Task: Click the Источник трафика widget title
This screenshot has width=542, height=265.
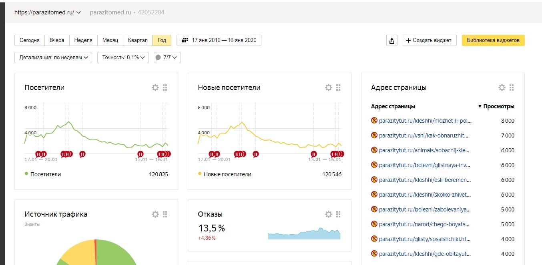Action: [56, 214]
